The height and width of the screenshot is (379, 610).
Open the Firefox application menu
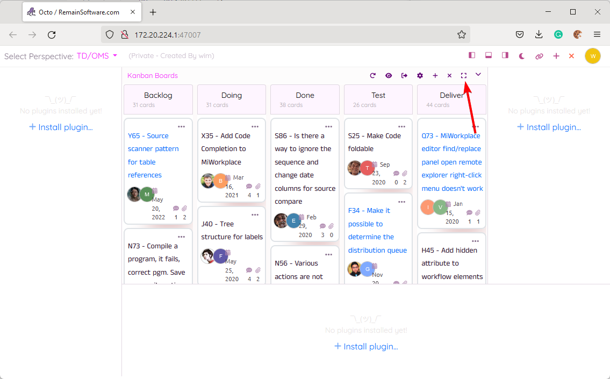597,34
